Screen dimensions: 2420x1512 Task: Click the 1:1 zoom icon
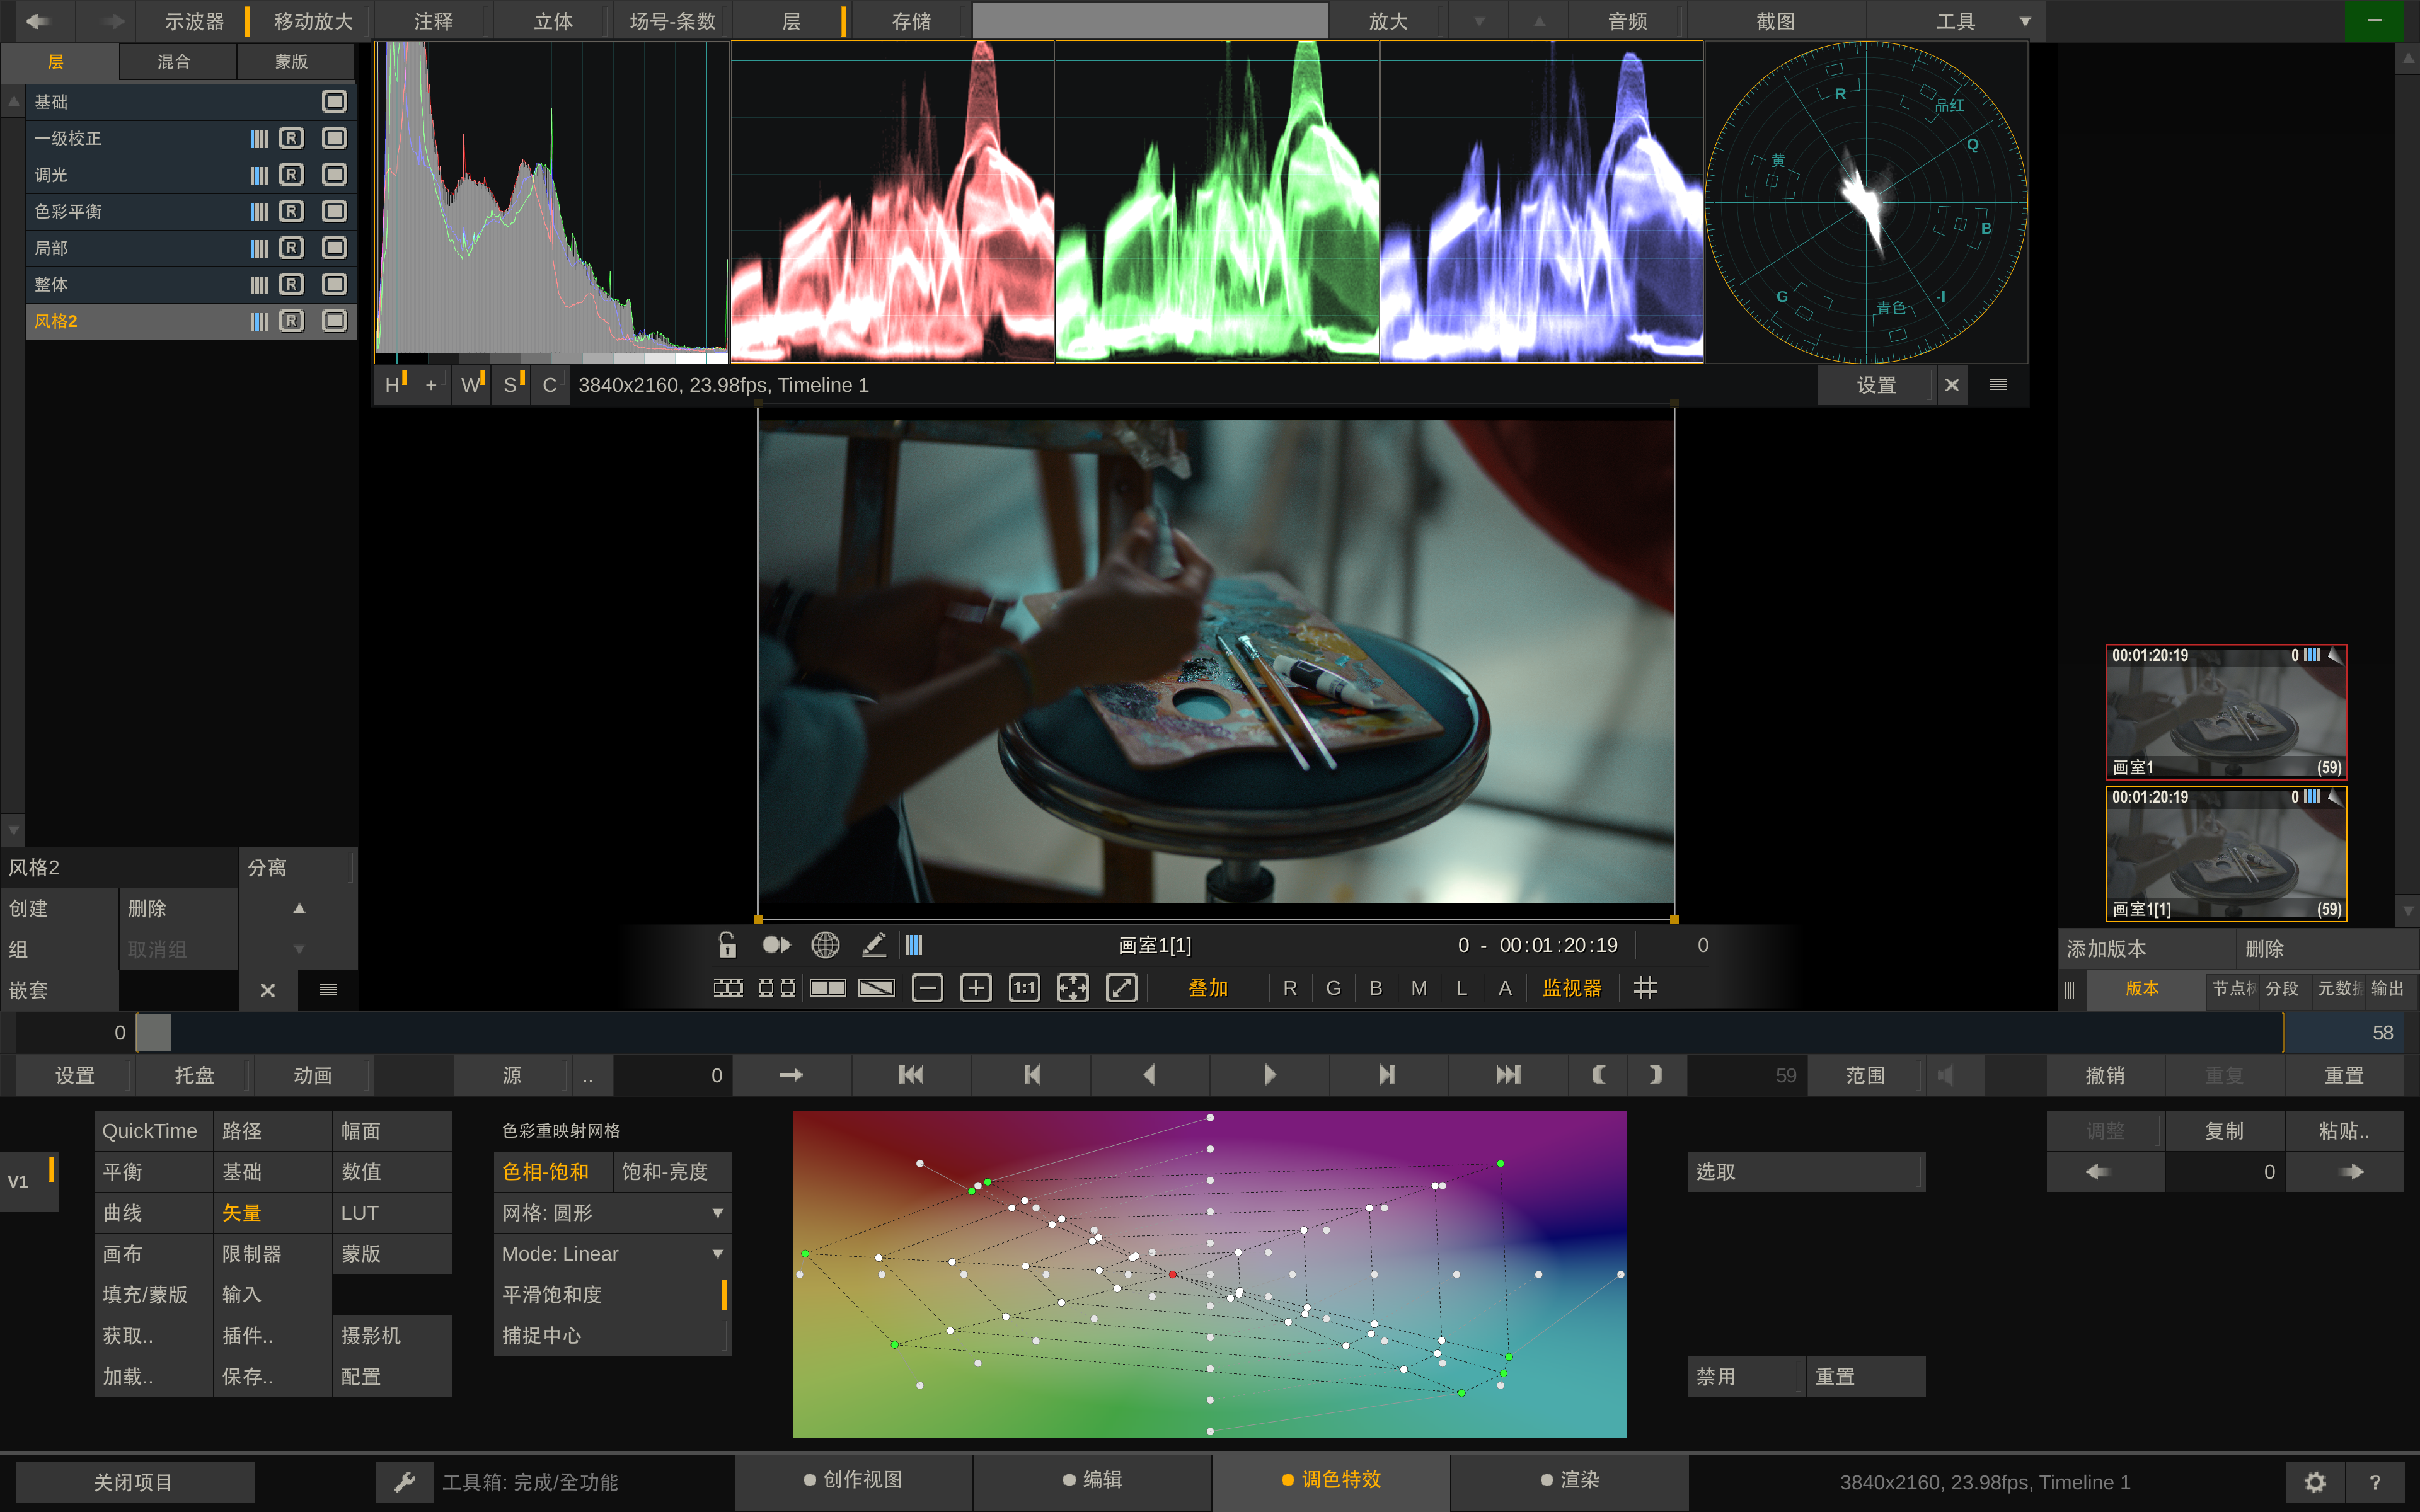(1024, 988)
